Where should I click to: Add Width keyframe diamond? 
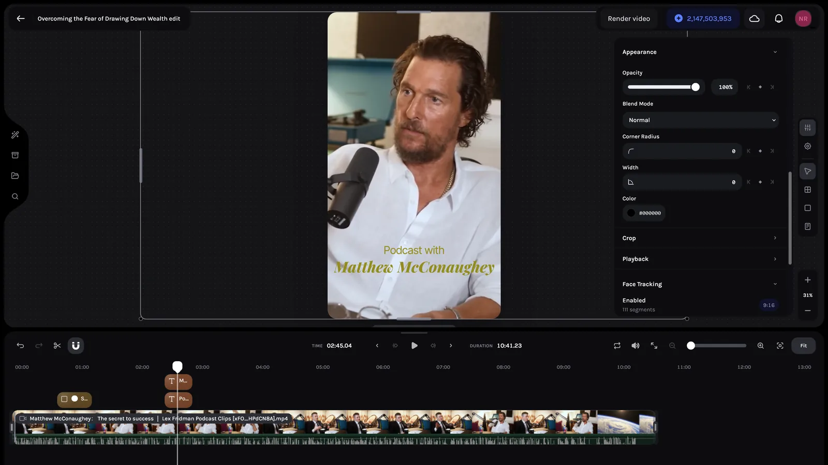760,182
